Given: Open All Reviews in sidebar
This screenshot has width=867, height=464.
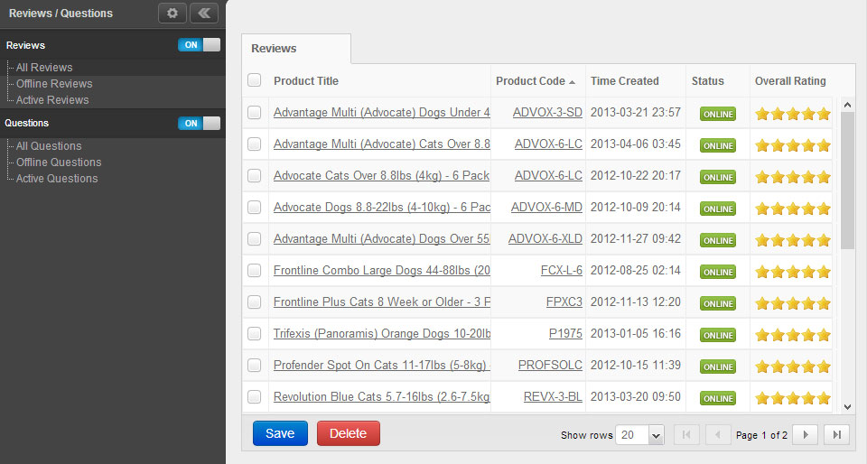Looking at the screenshot, I should click(x=44, y=68).
